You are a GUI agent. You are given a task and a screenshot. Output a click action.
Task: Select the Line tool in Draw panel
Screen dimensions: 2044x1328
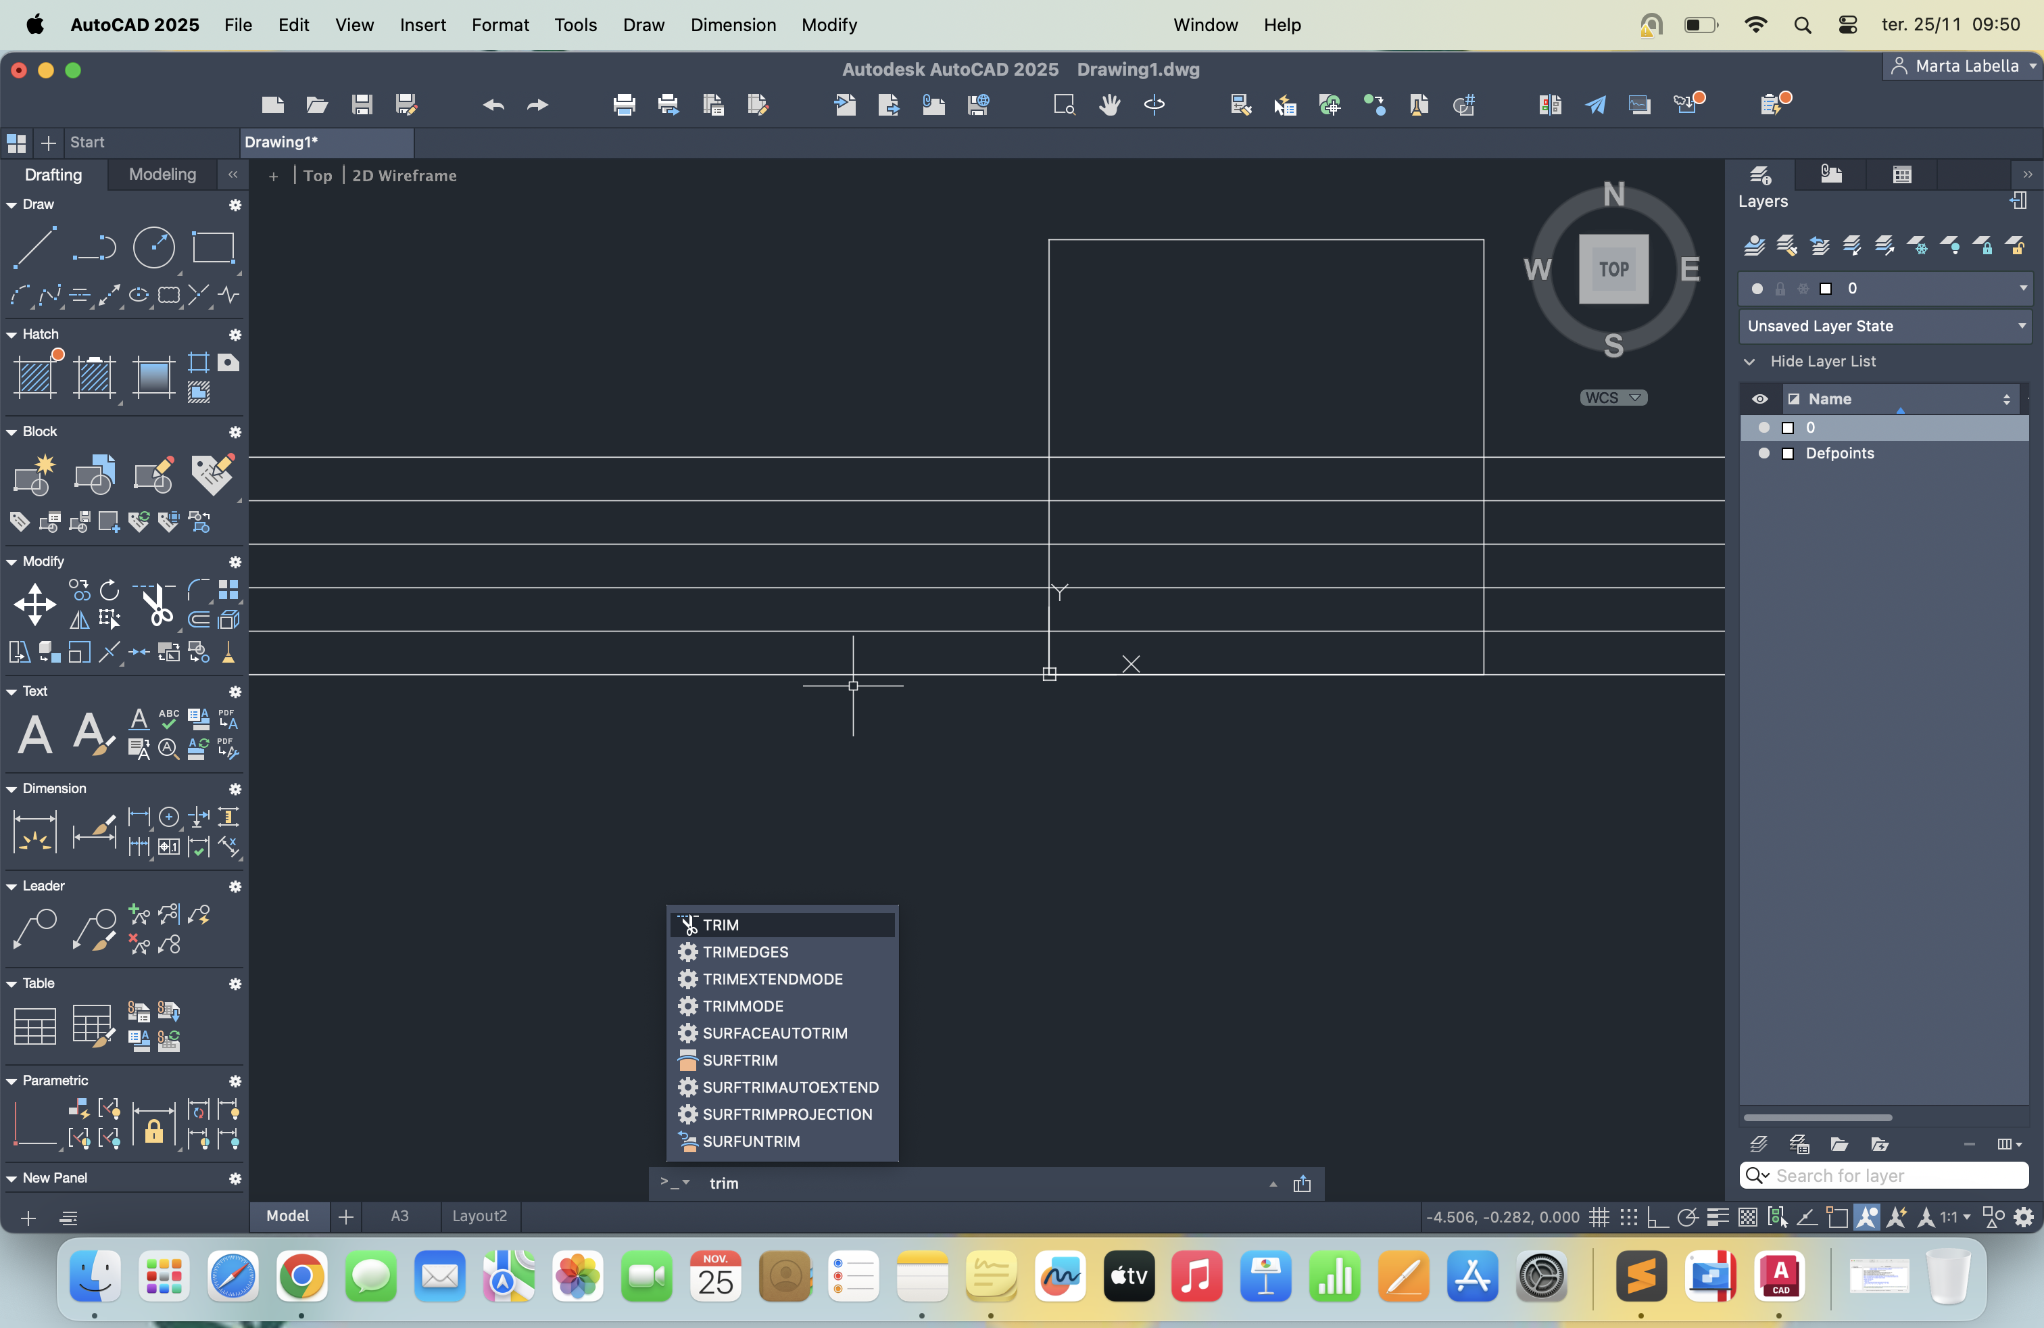(34, 248)
